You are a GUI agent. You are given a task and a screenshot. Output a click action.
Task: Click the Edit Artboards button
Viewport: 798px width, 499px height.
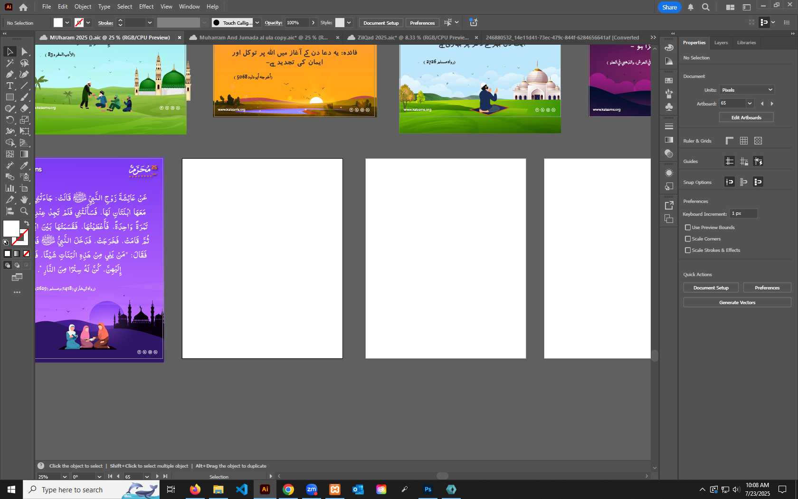coord(746,117)
